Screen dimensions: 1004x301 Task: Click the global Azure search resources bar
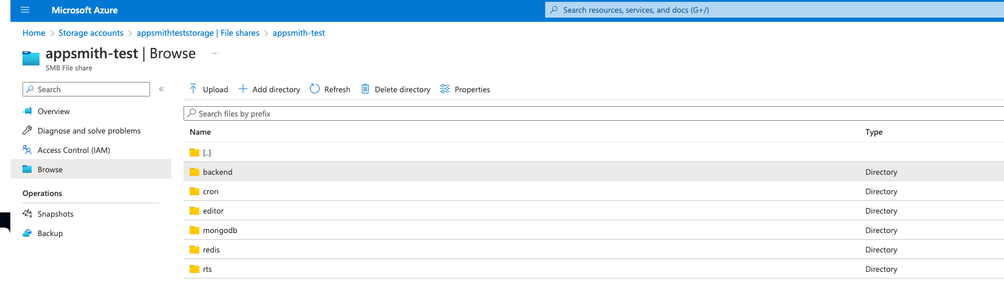(x=772, y=10)
